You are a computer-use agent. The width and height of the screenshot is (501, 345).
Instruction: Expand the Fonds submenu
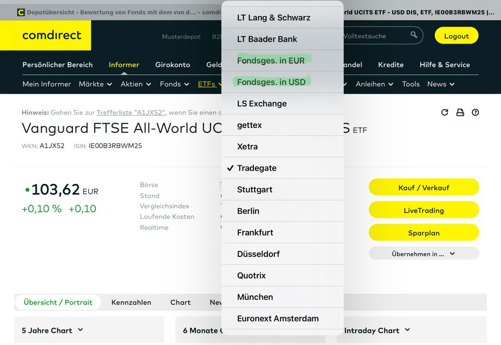pyautogui.click(x=175, y=84)
